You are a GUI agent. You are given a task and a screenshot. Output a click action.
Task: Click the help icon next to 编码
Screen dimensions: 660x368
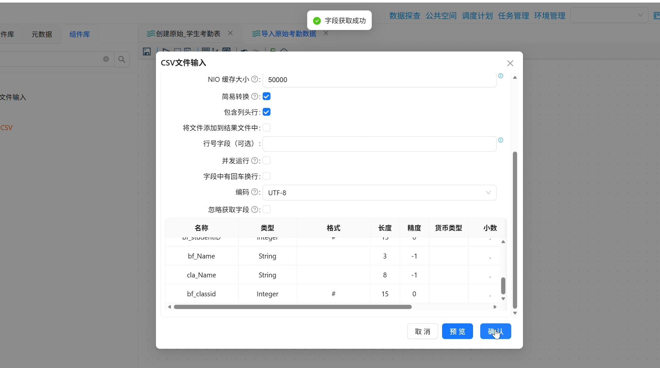pyautogui.click(x=254, y=192)
